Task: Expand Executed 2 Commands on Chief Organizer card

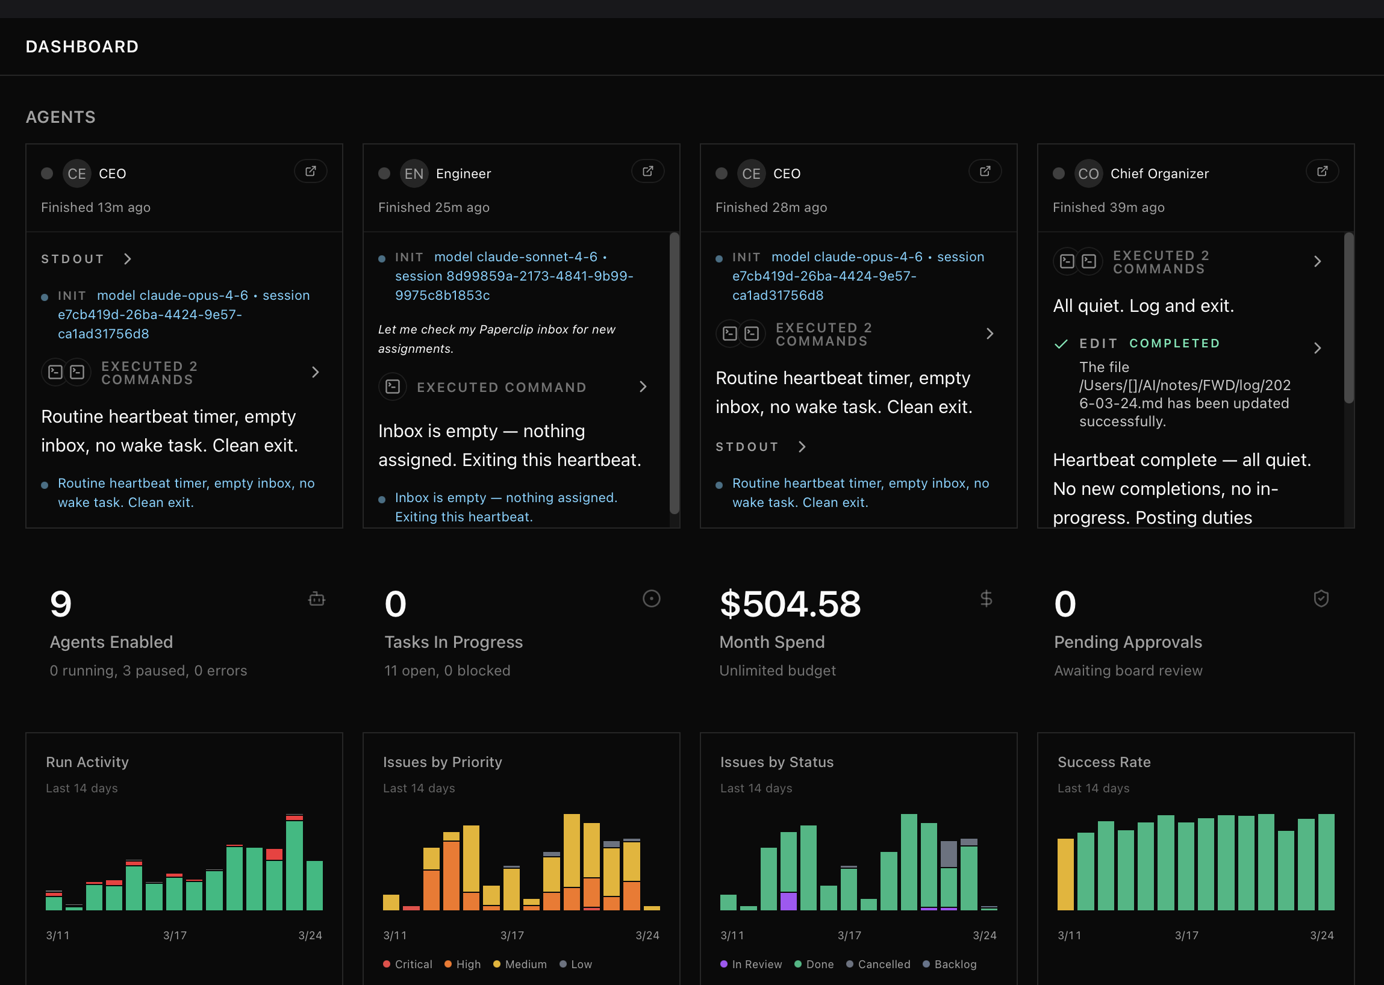Action: pyautogui.click(x=1318, y=261)
